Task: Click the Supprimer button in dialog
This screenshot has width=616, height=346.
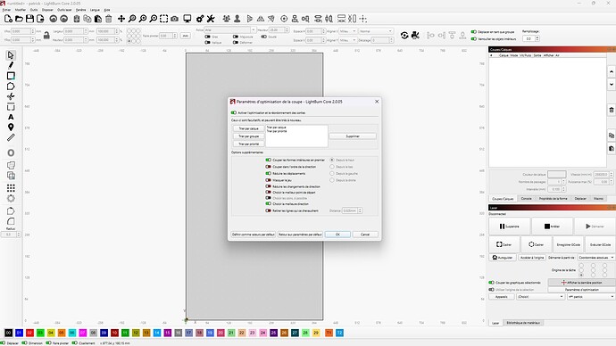Action: tap(353, 136)
